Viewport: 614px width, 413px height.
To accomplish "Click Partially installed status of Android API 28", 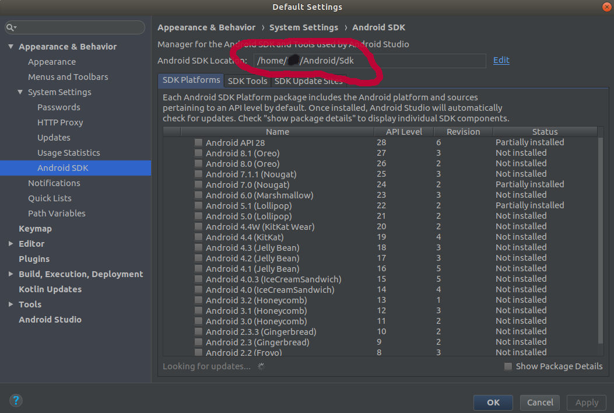I will point(530,142).
